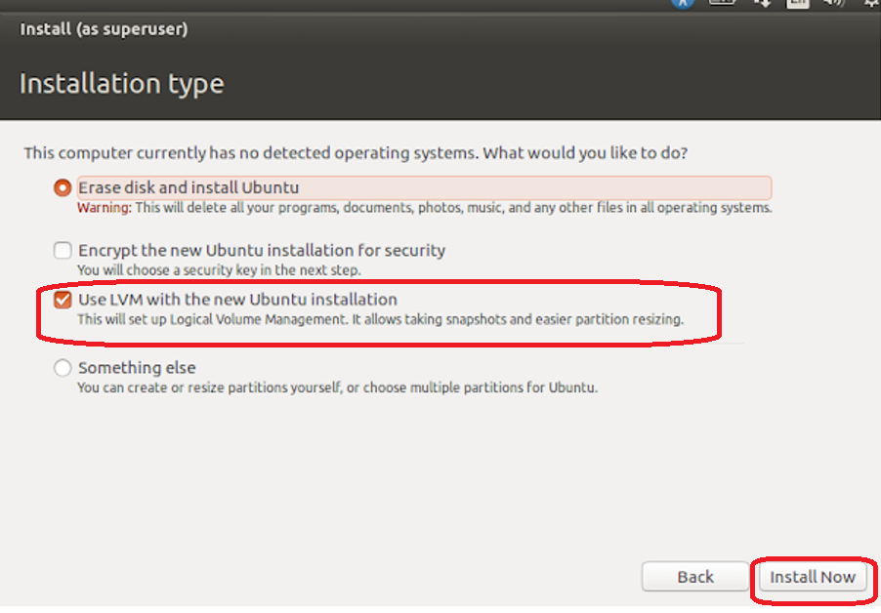Click the 'Install (as superuser)' window title

(104, 29)
